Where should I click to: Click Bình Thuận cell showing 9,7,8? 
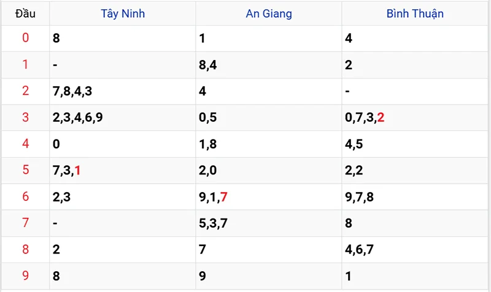(x=360, y=197)
